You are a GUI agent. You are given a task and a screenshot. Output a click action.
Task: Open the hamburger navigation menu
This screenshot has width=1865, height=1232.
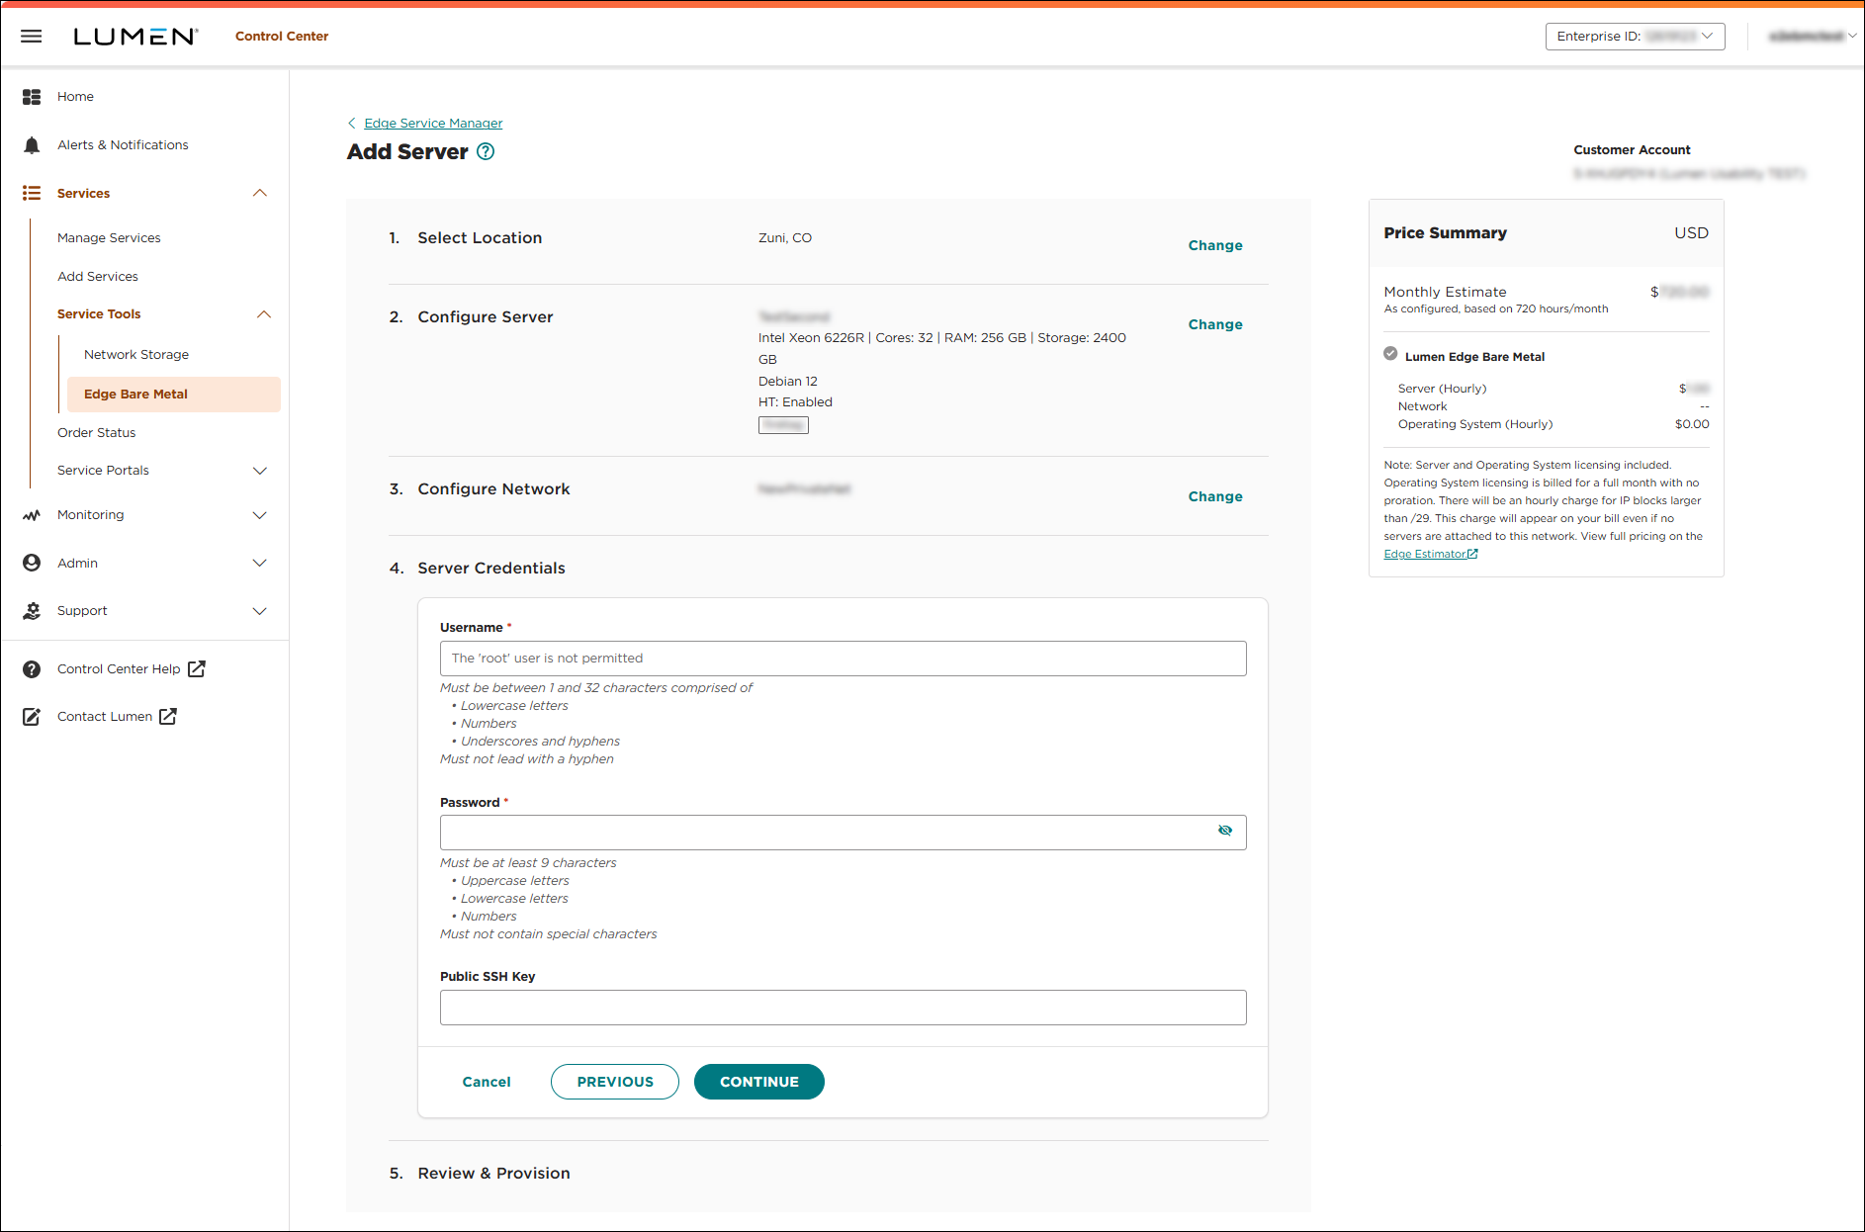tap(31, 36)
